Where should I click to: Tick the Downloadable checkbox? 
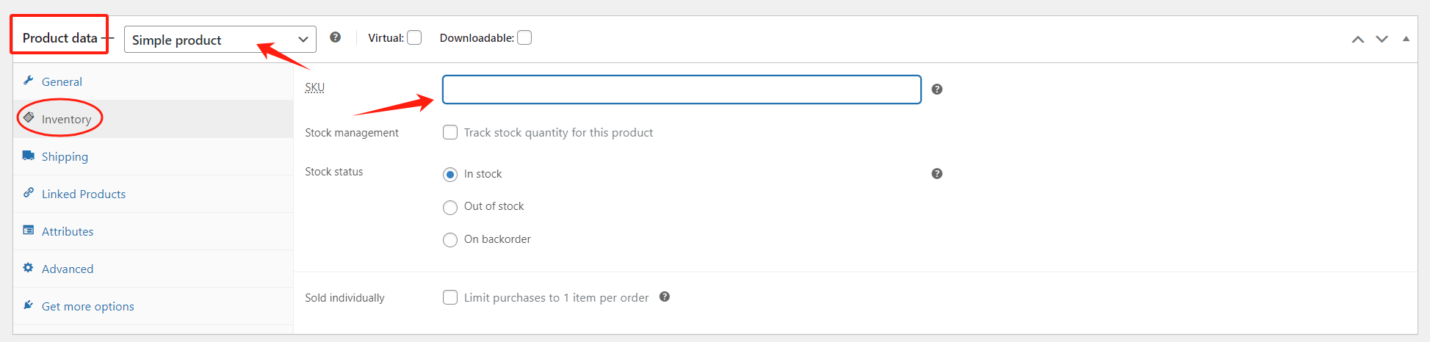point(524,37)
